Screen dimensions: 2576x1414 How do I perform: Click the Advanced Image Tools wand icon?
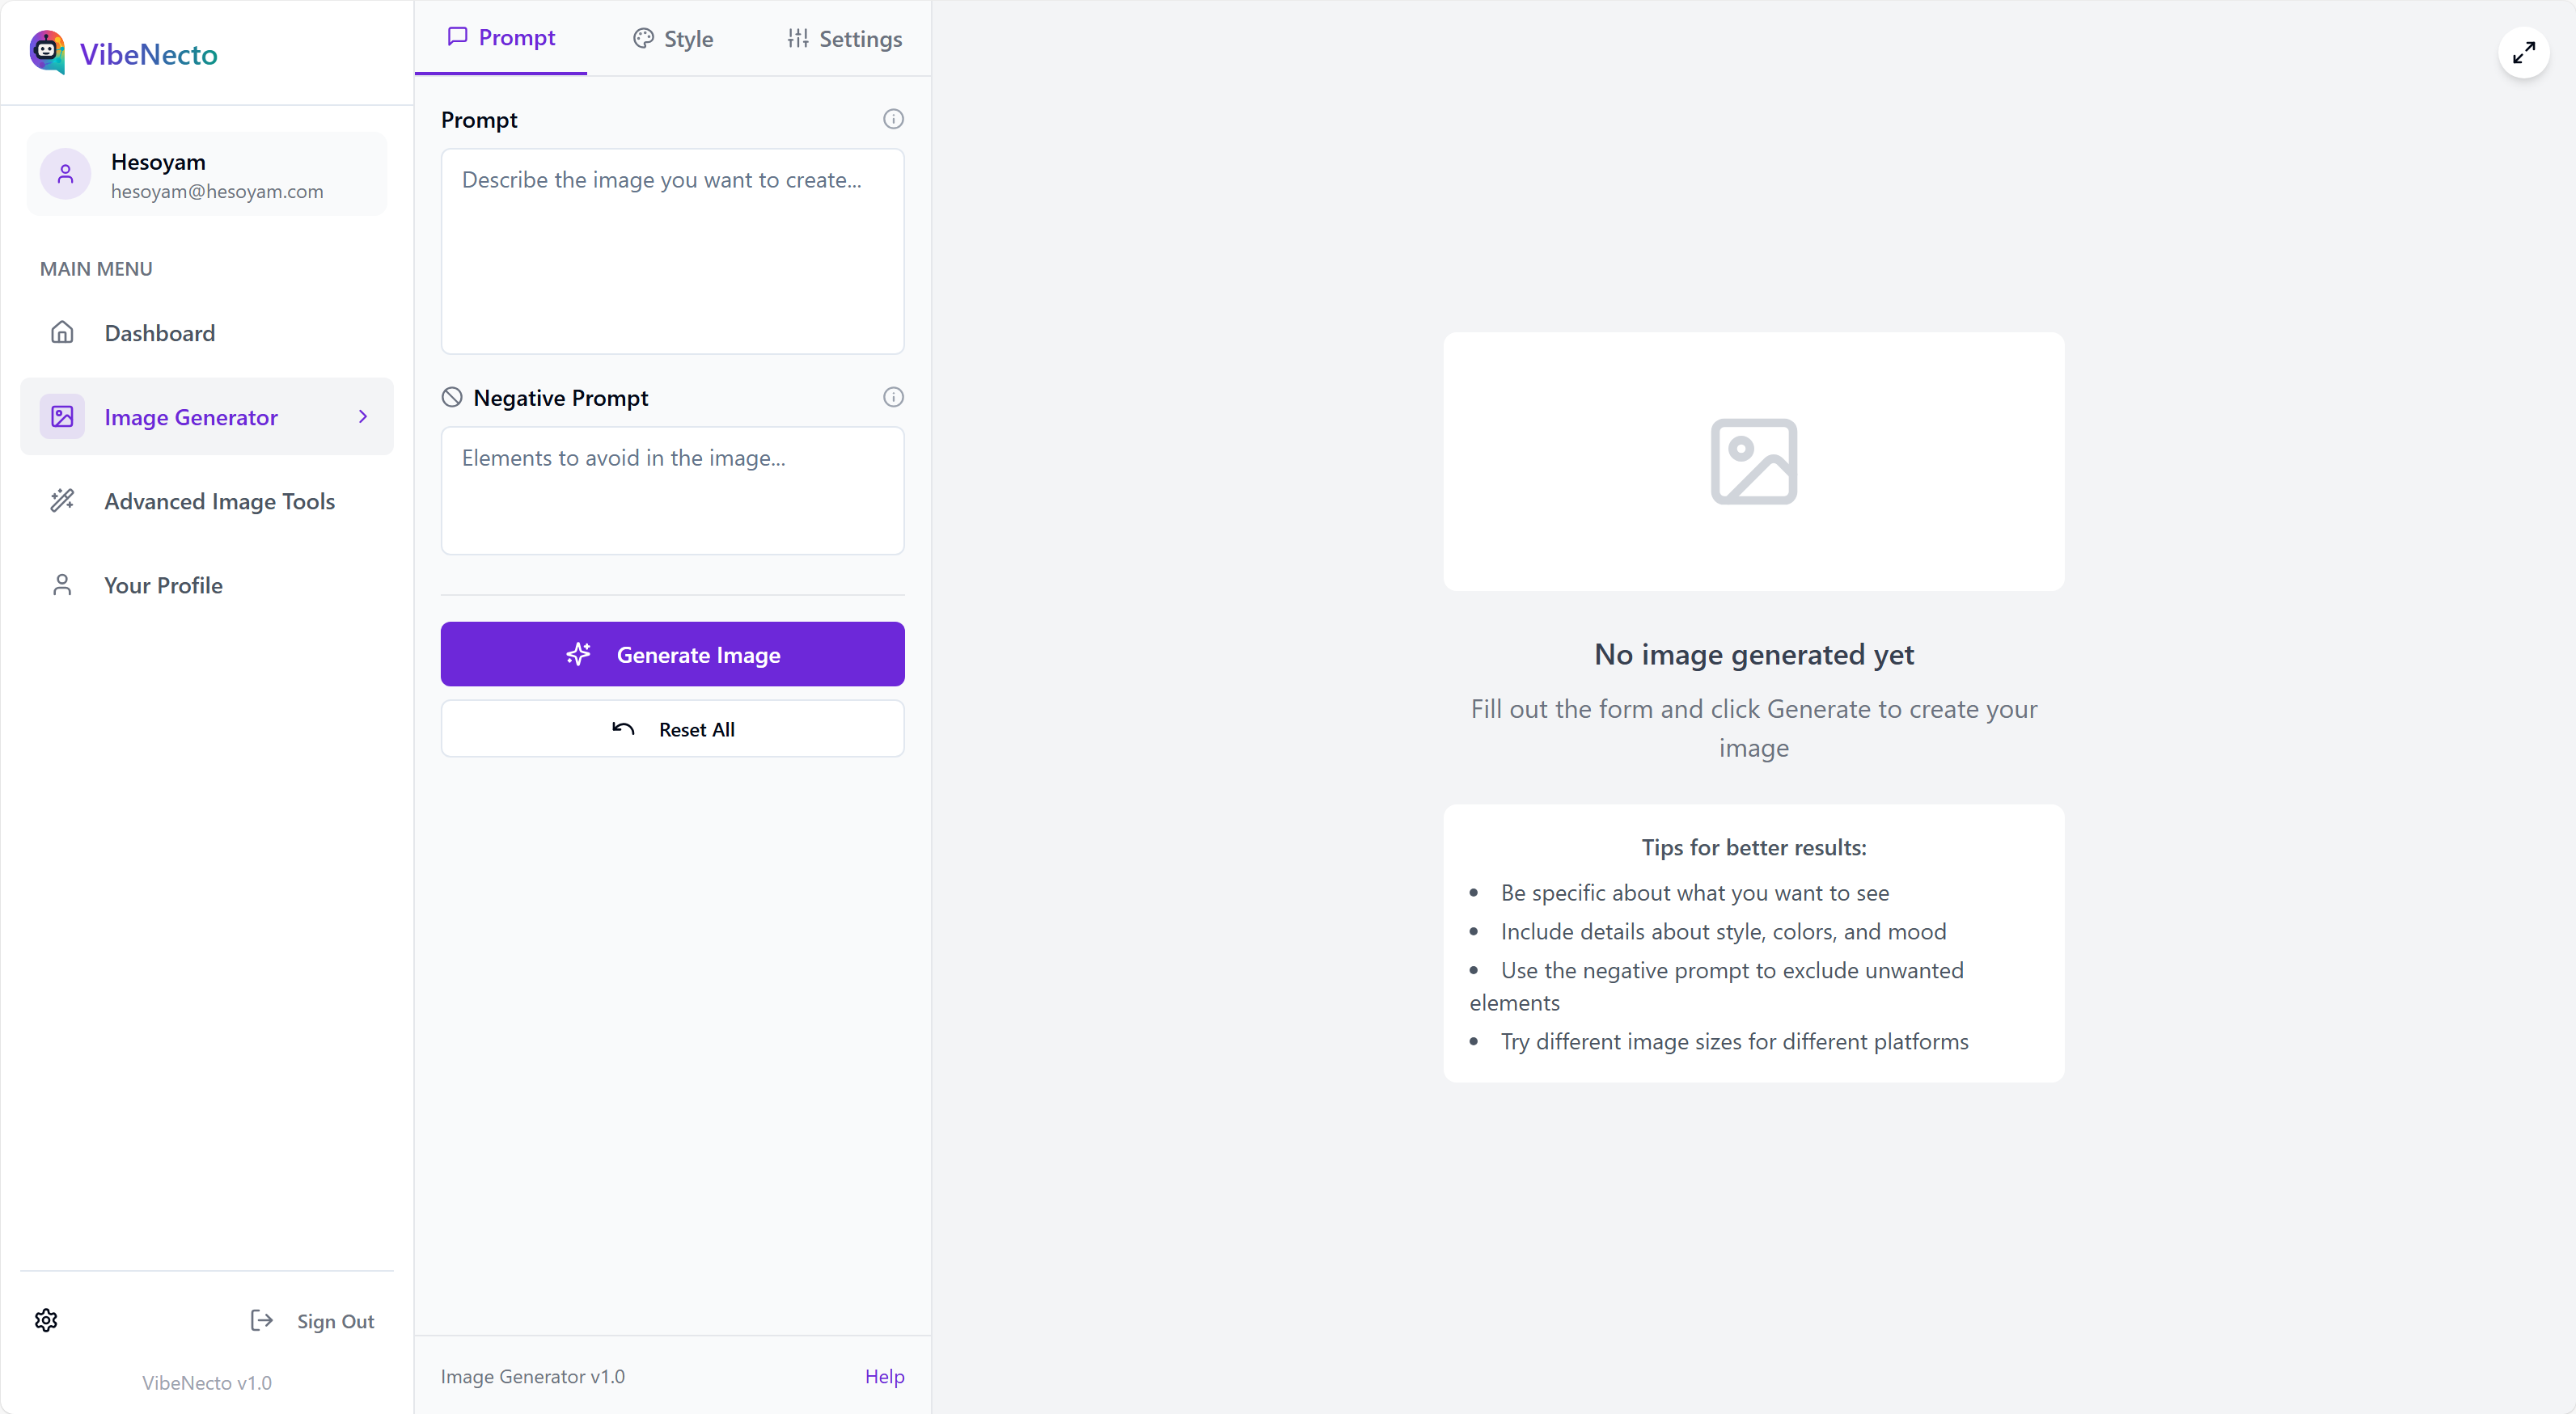pos(62,500)
